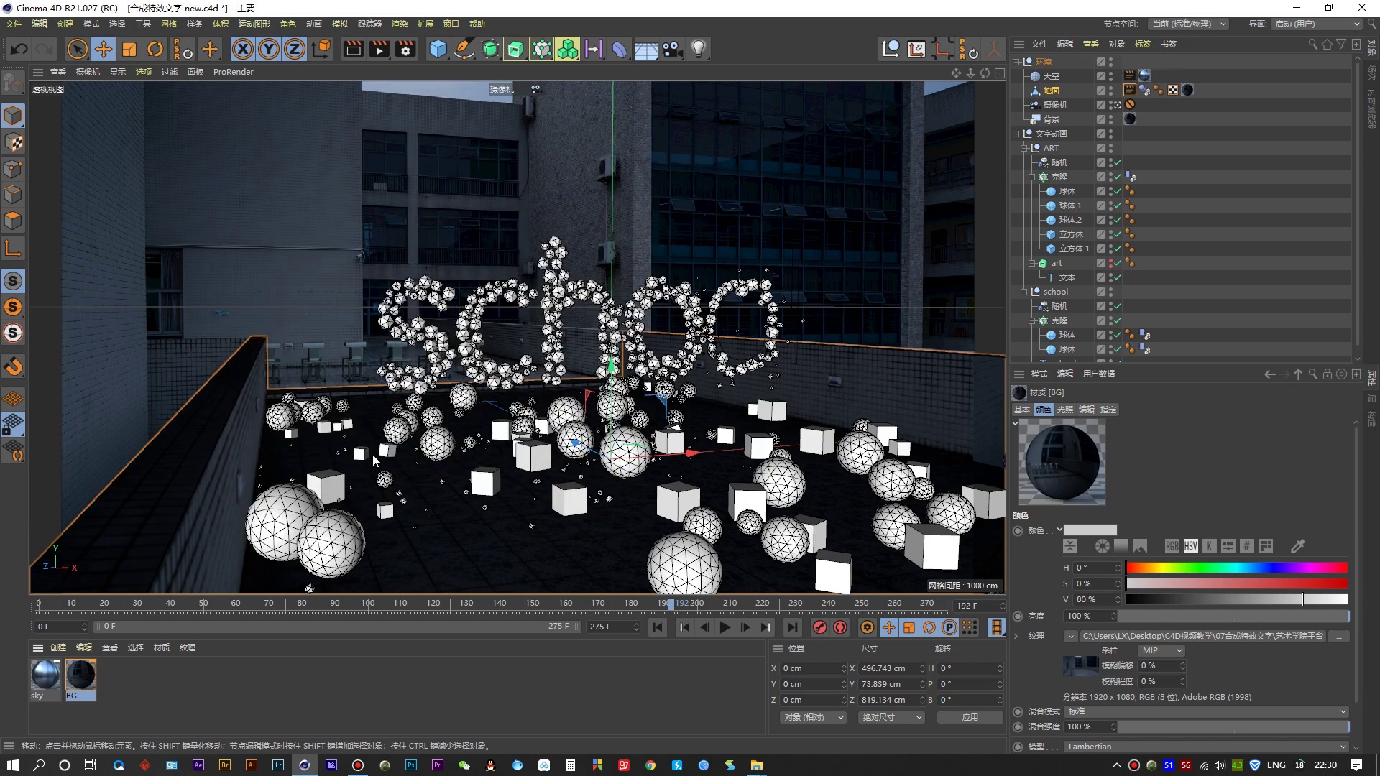Click the 应用 button

pos(970,717)
